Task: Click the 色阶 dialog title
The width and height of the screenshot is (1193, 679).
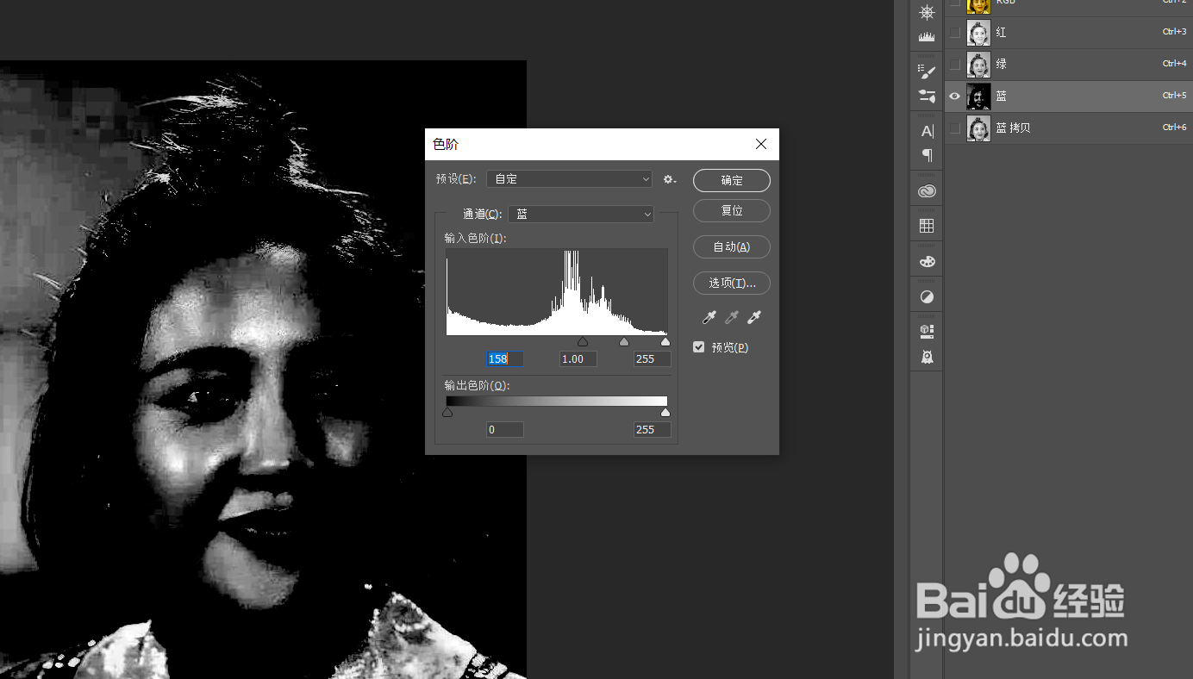Action: click(x=446, y=145)
